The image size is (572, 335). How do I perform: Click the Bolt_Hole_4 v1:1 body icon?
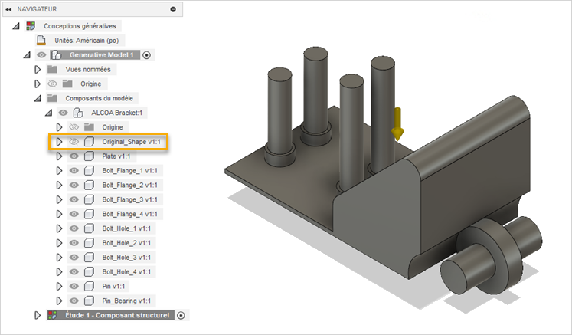(x=89, y=272)
